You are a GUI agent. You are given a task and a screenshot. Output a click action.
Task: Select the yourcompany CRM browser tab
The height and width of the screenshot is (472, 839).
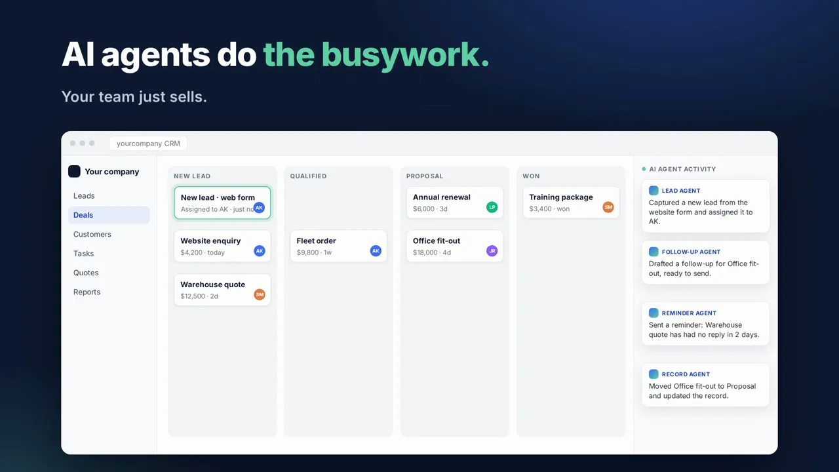pyautogui.click(x=148, y=143)
